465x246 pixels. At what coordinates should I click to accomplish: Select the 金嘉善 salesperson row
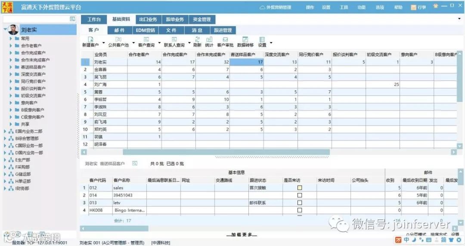point(269,70)
